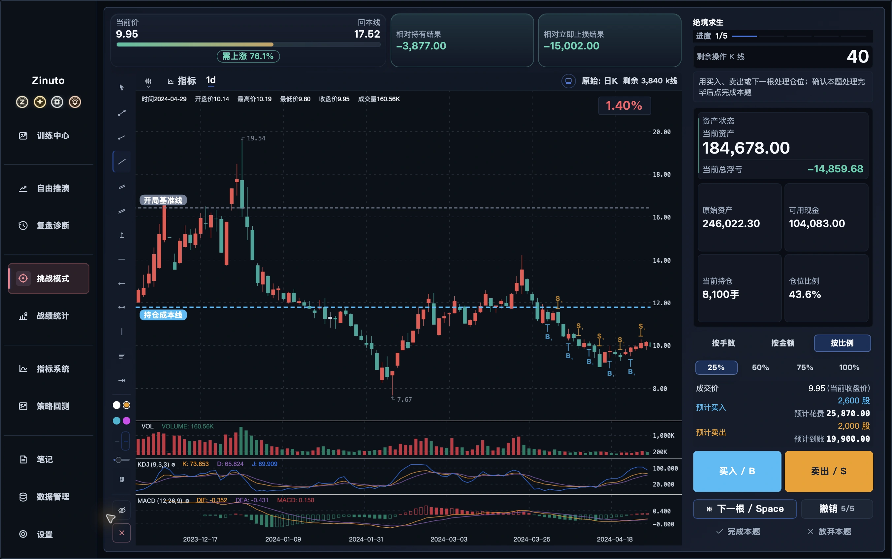Open 策略回测 in the sidebar
This screenshot has height=559, width=892.
(x=48, y=406)
